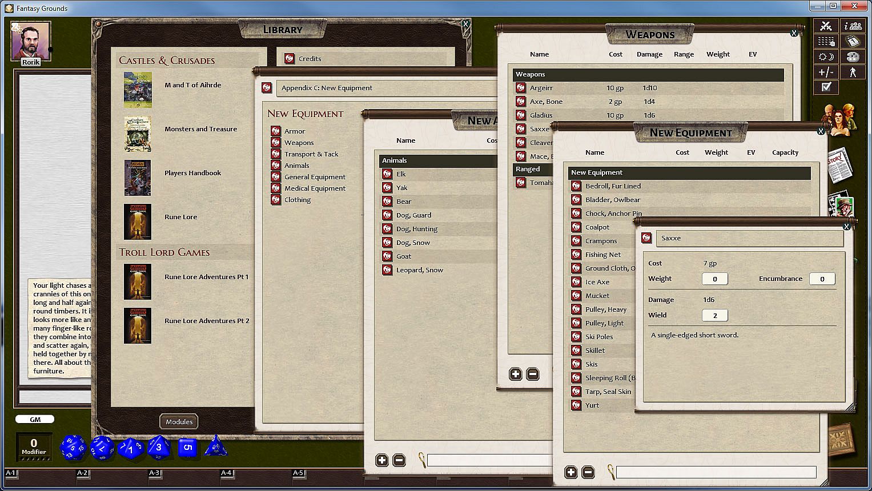Screen dimensions: 872x491
Task: Click the Axe, Bone row text
Action: tap(546, 101)
